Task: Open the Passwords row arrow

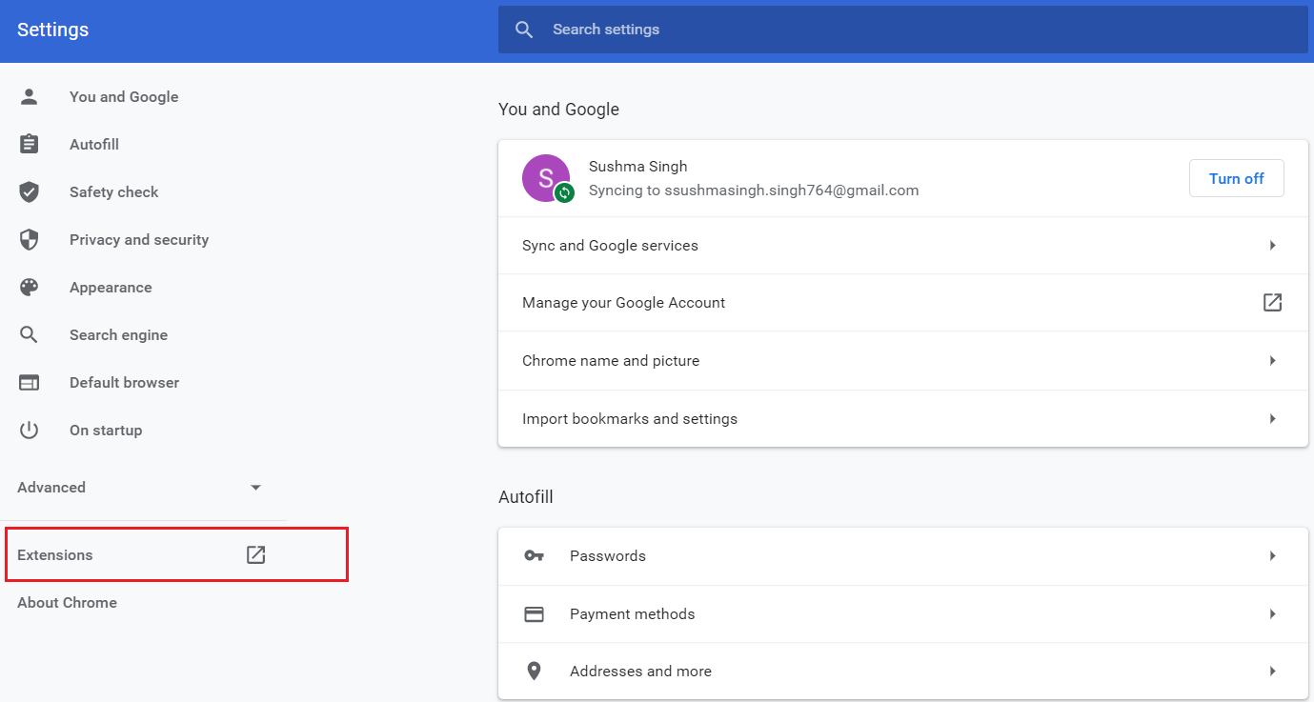Action: pos(1273,555)
